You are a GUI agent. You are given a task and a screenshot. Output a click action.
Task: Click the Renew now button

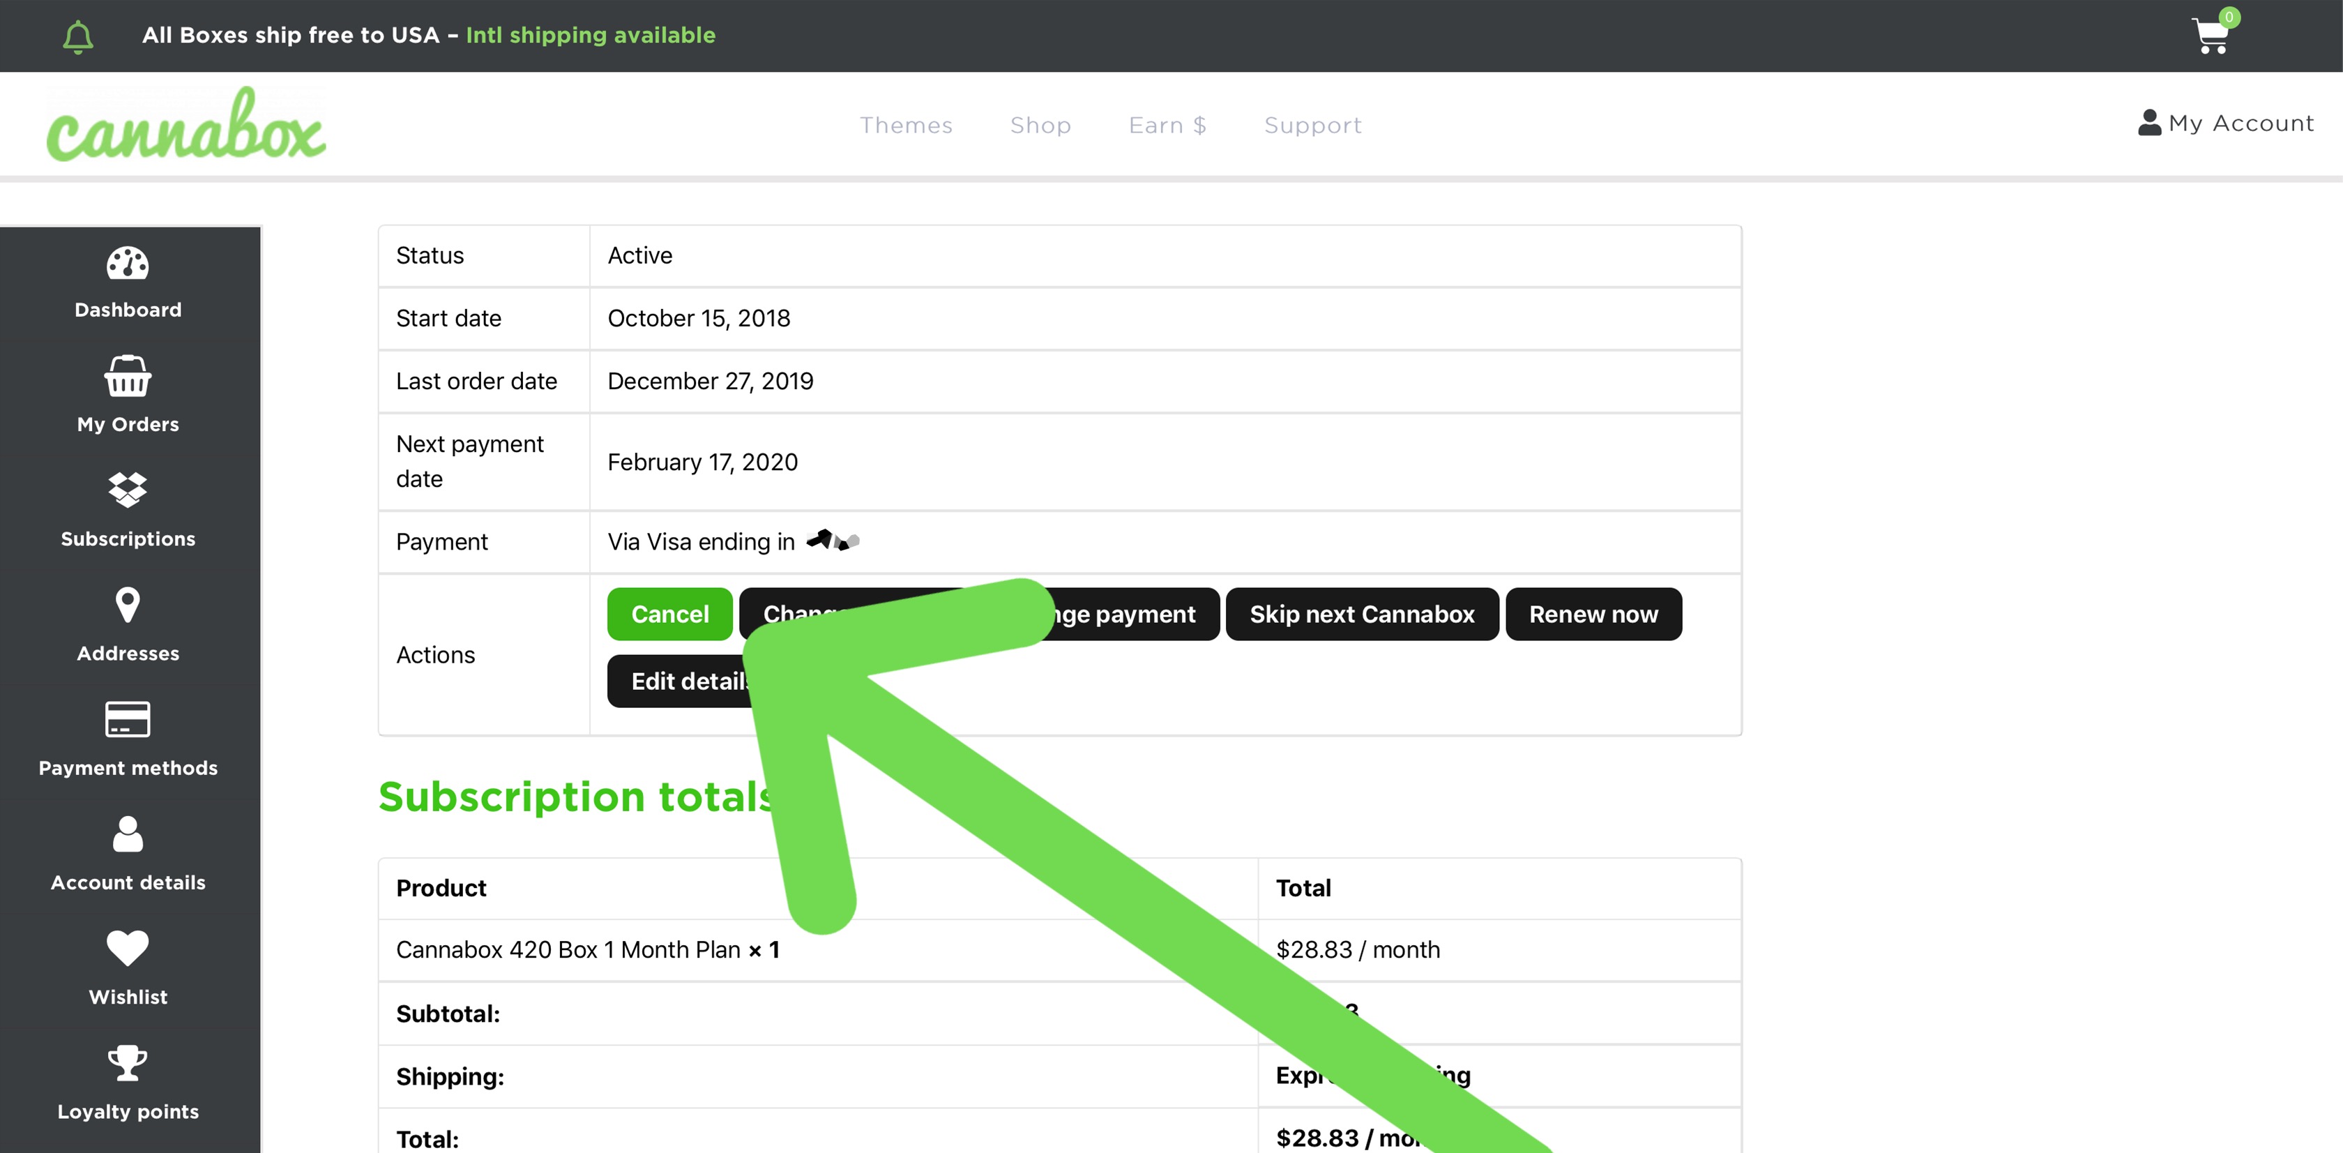pyautogui.click(x=1593, y=615)
